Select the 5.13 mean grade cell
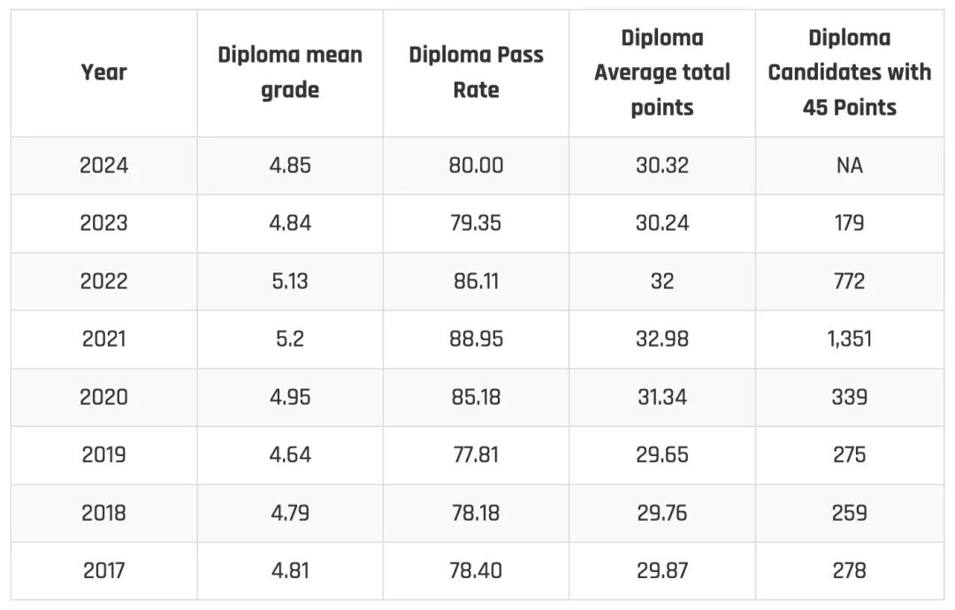The image size is (955, 610). [290, 281]
